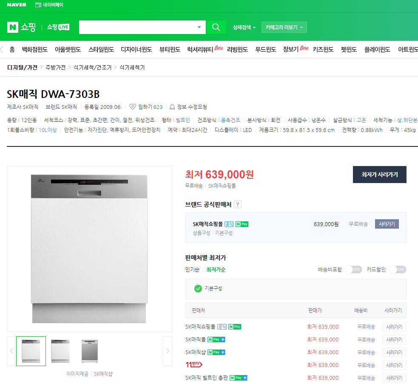Open 스타일윈도 tab

[x=101, y=50]
